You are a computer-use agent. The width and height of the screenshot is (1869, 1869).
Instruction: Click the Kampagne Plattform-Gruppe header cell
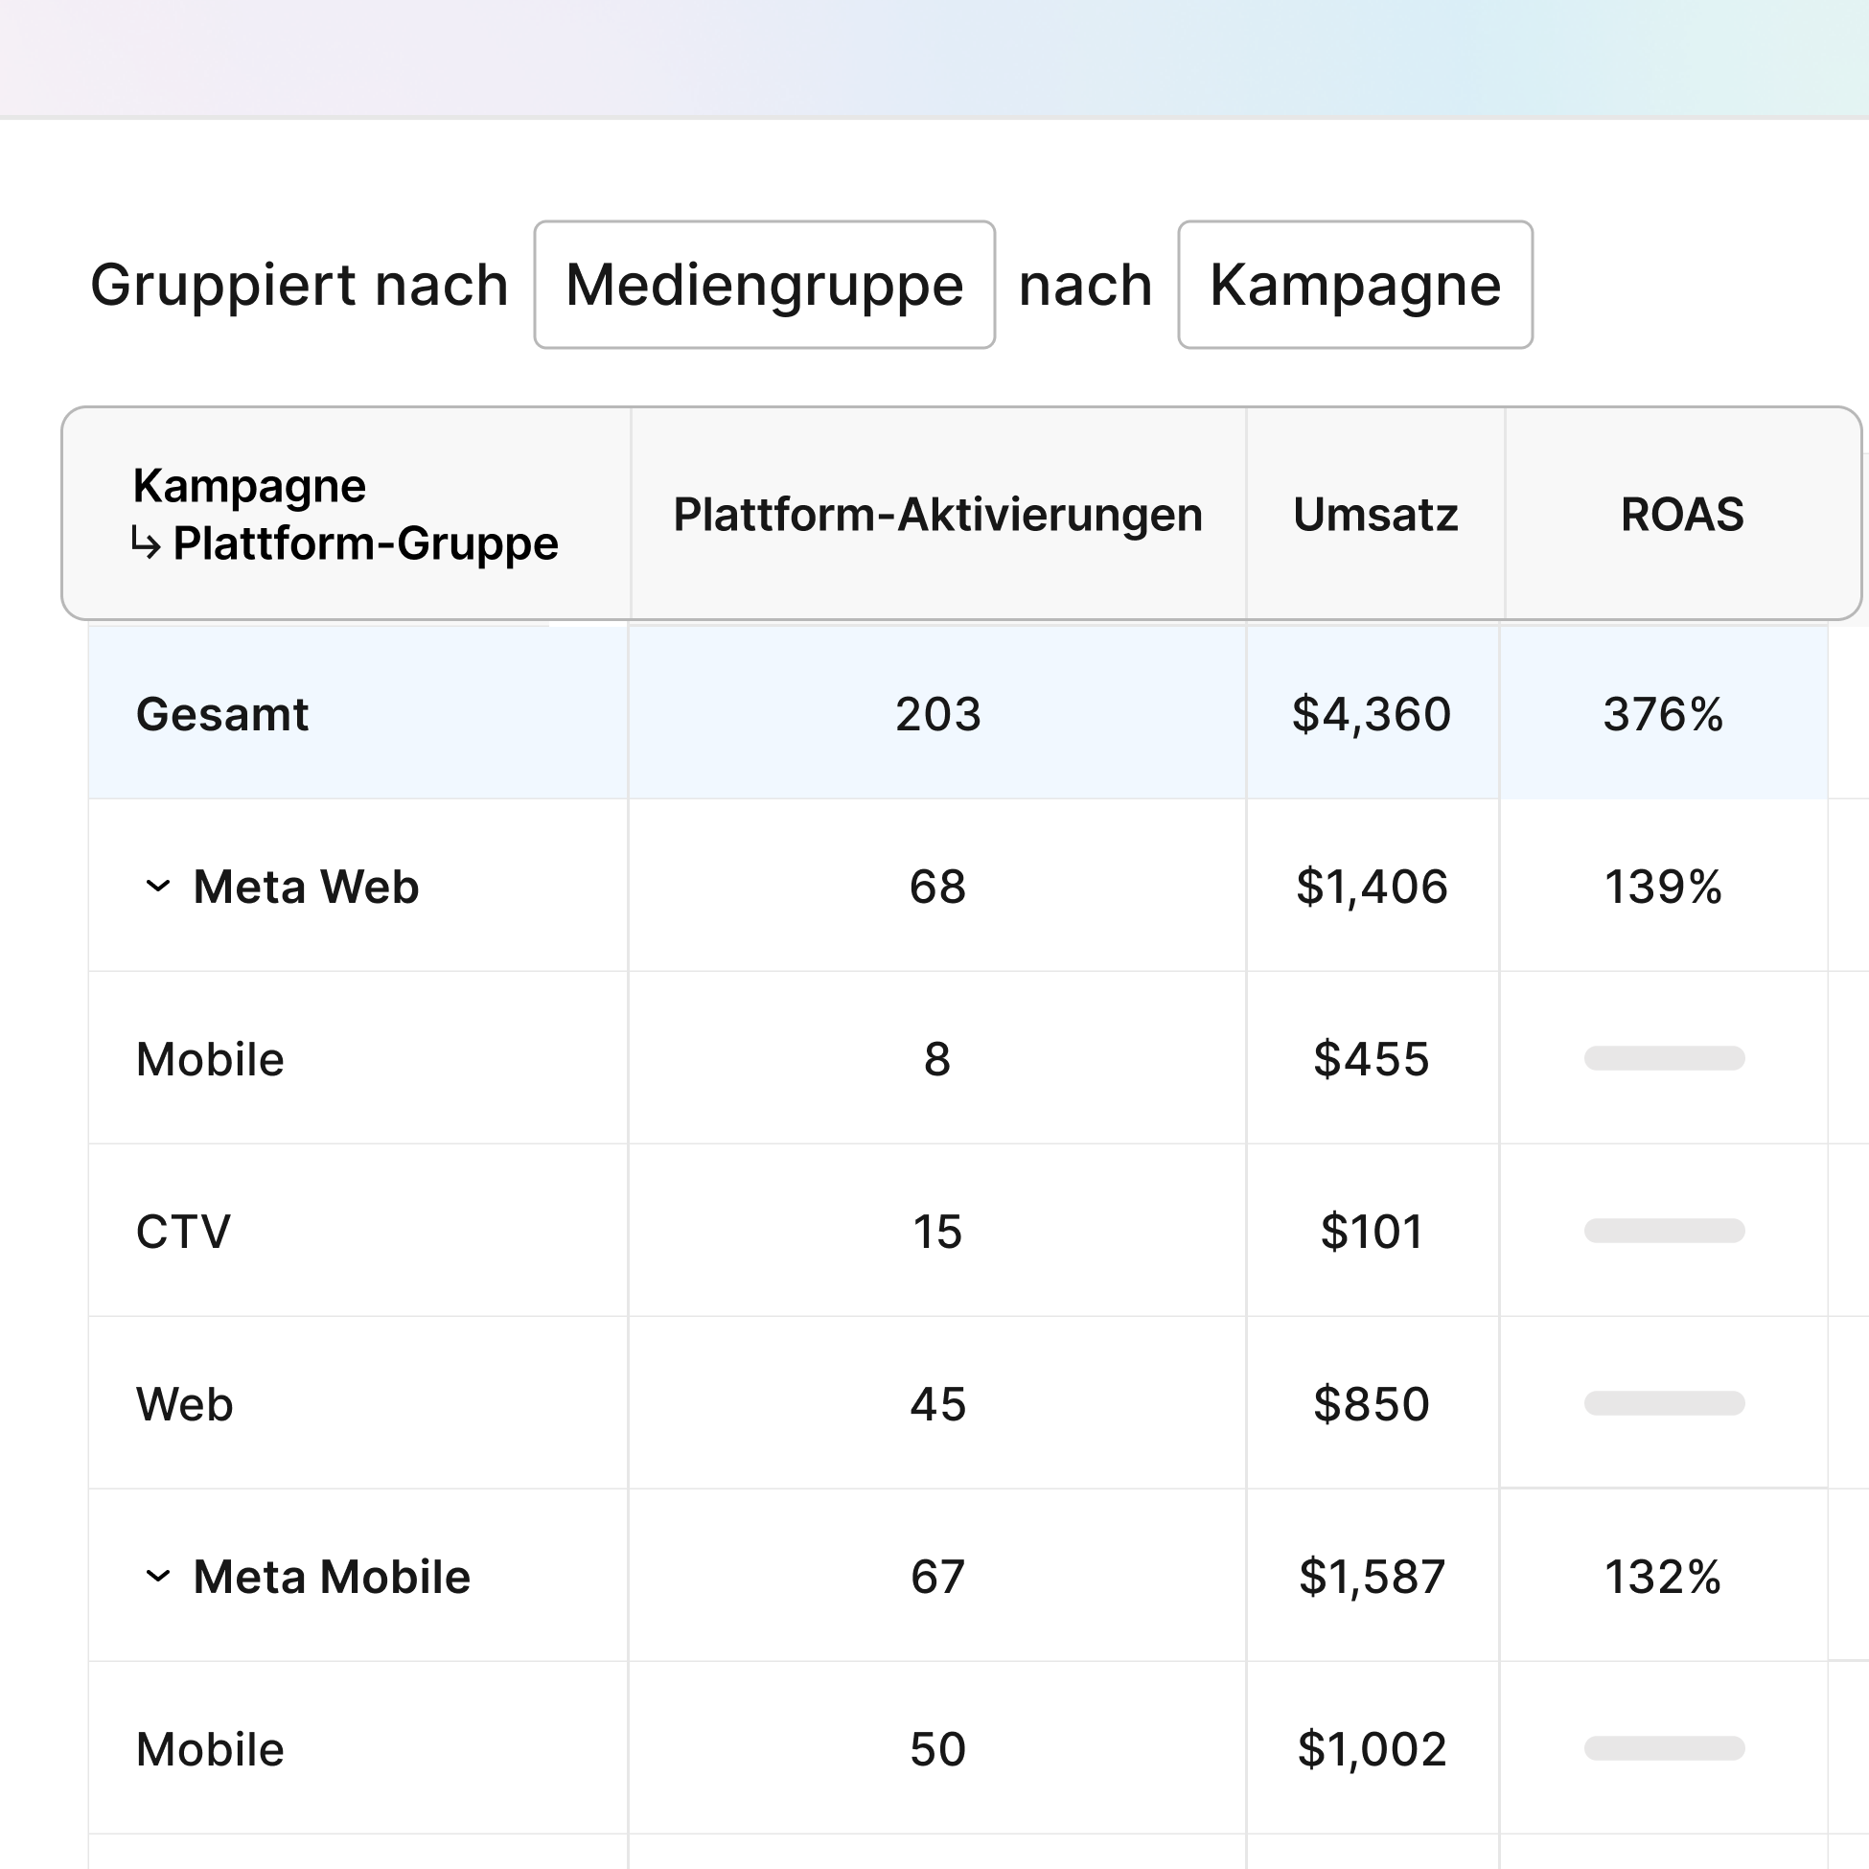[x=345, y=514]
